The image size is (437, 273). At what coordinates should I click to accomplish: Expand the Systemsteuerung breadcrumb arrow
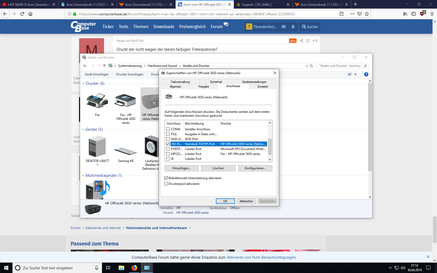(x=145, y=66)
